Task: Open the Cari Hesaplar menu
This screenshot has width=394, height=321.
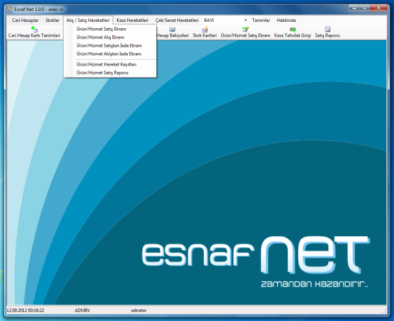Action: [x=25, y=21]
